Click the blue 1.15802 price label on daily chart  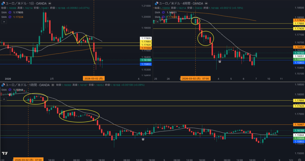(145, 64)
